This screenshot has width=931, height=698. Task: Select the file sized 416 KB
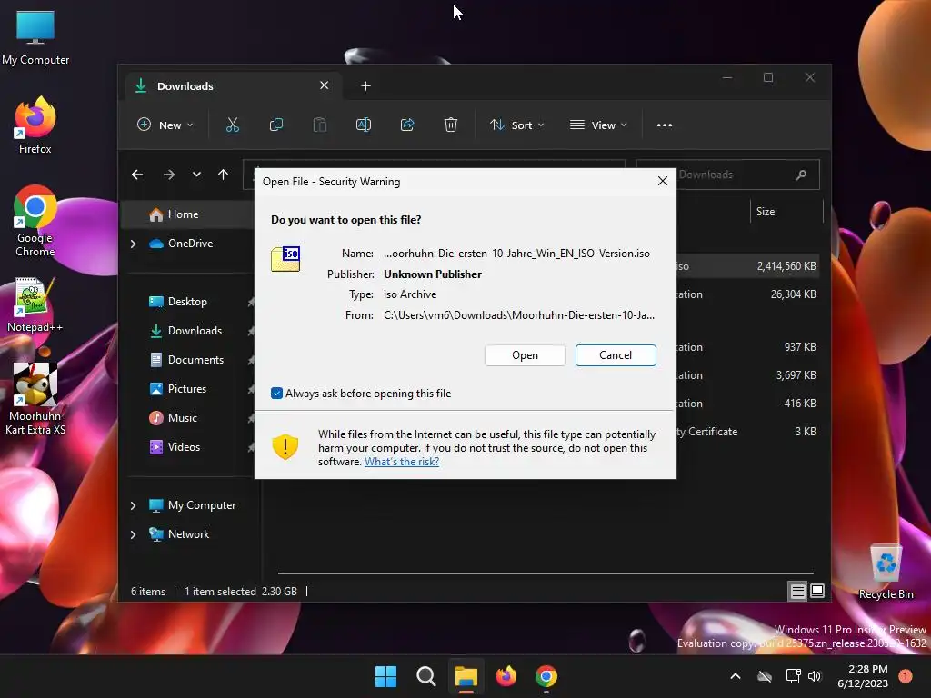748,403
